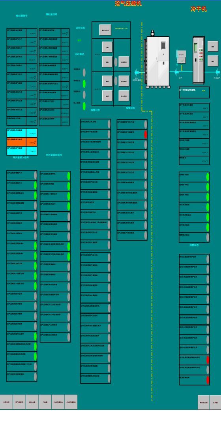Viewport: 221px width, 422px height.
Task: Click the 冷干机组设定温度 setpoint field
Action: (x=194, y=92)
